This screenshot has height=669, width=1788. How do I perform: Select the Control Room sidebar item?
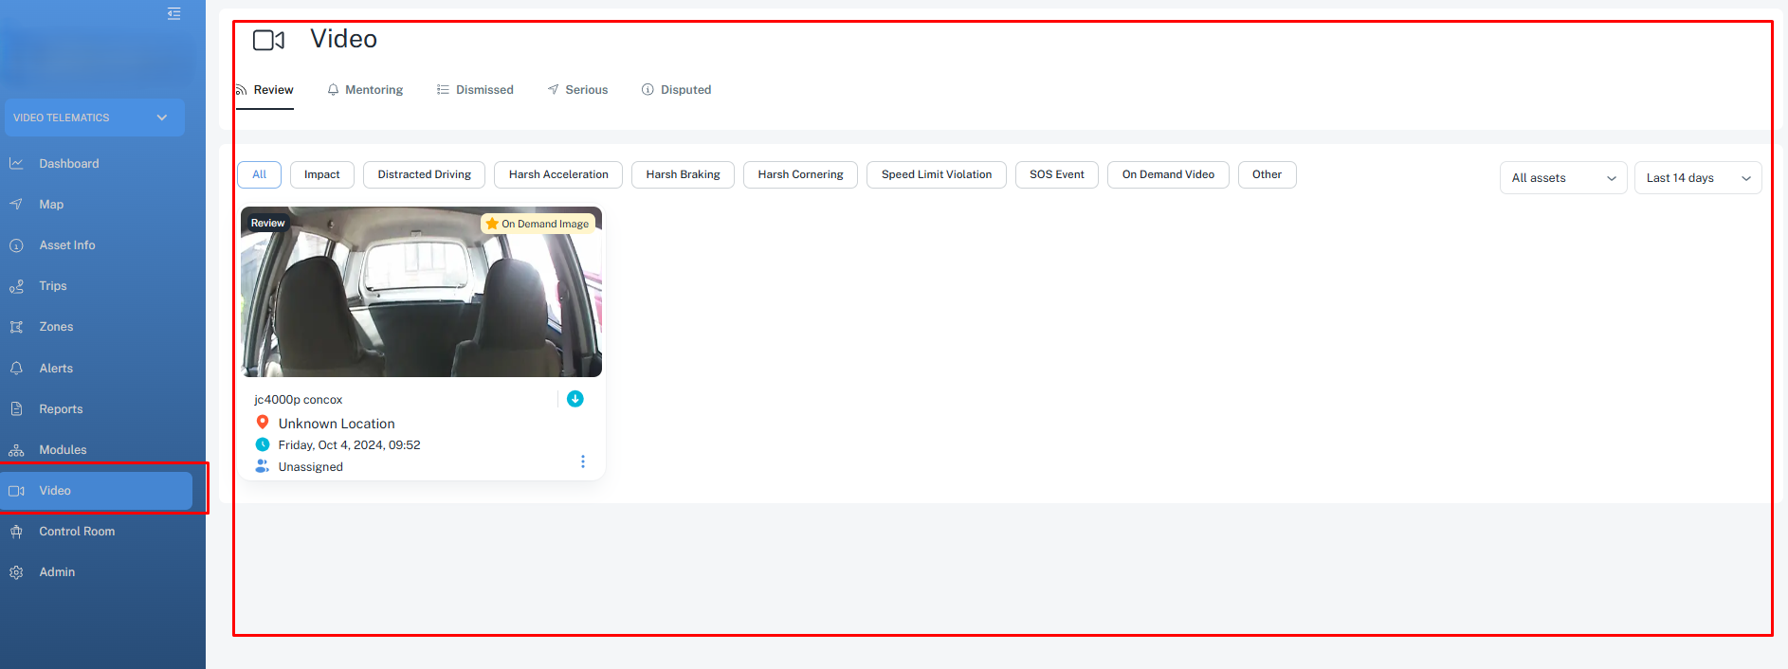point(77,532)
